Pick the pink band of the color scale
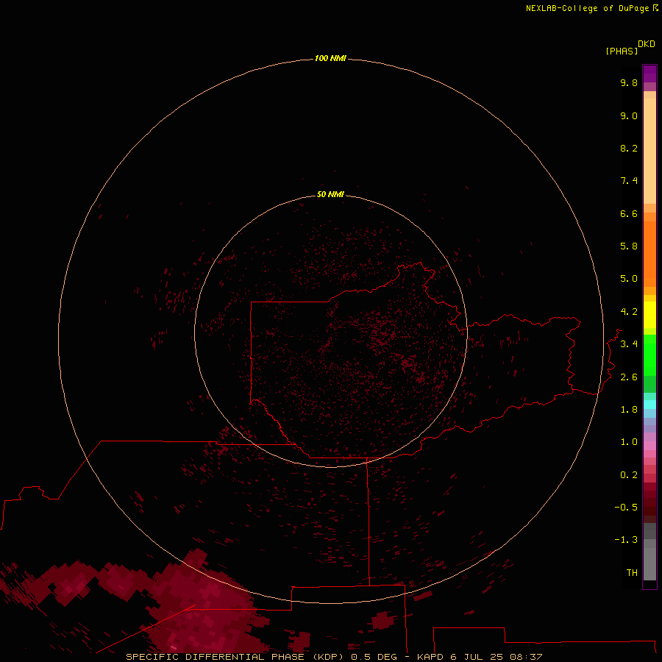 [649, 446]
